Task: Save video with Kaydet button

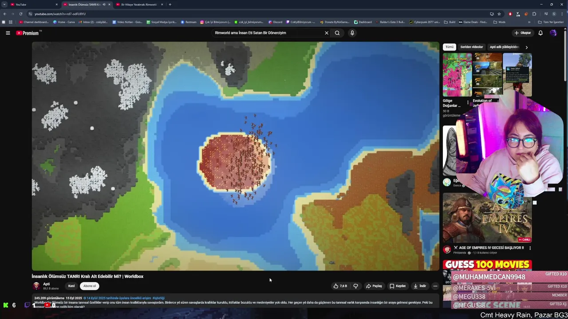Action: coord(398,286)
